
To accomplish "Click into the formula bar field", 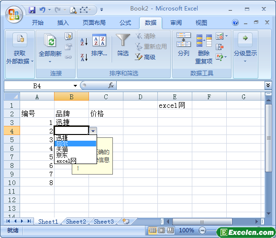I will [x=190, y=86].
